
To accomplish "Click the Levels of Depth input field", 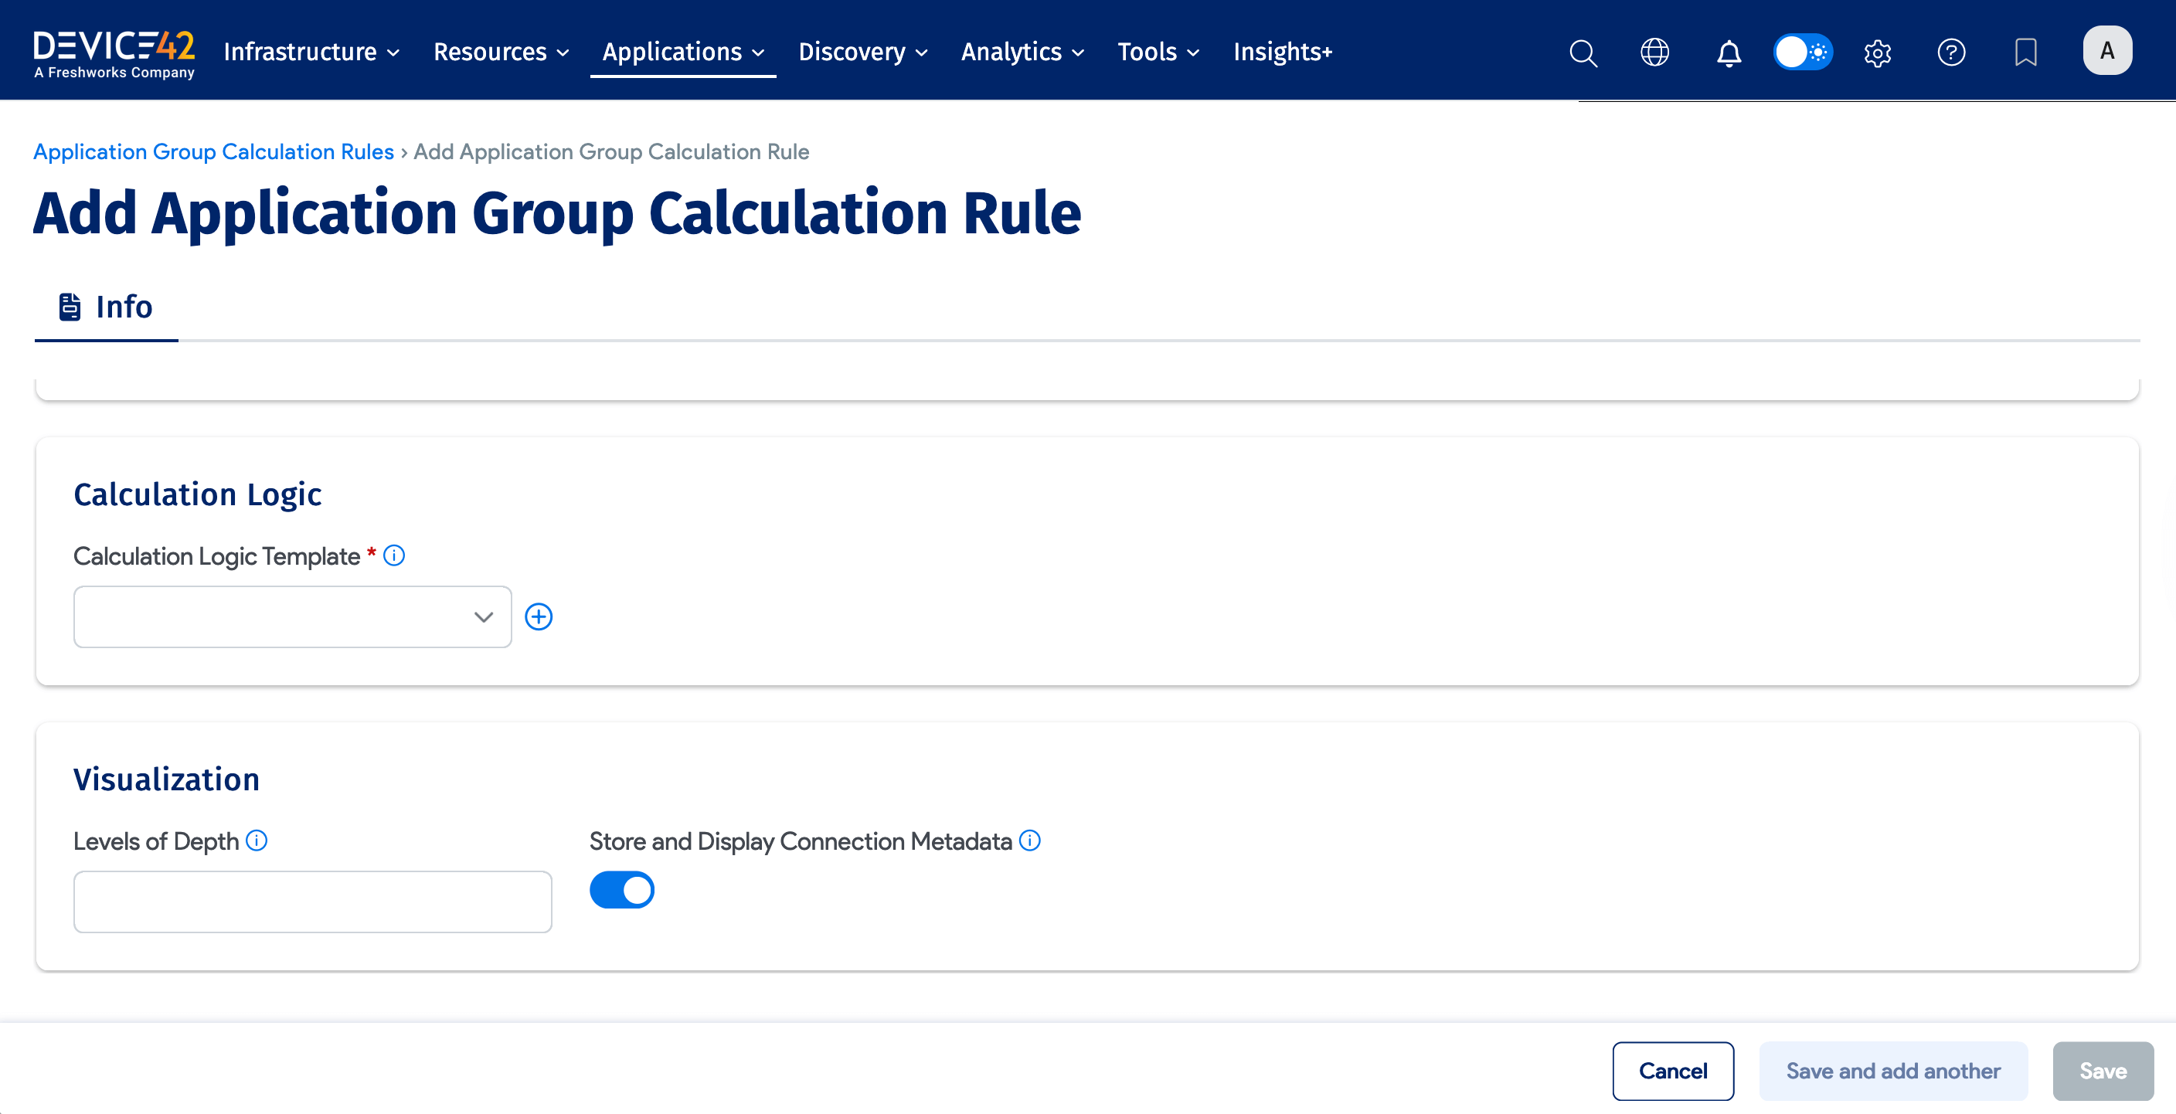I will click(312, 902).
